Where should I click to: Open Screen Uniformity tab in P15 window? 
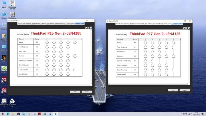coord(60,23)
